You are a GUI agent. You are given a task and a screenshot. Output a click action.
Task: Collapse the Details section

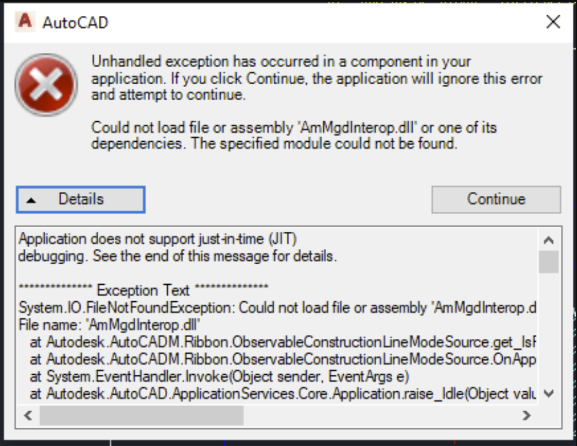pos(81,199)
